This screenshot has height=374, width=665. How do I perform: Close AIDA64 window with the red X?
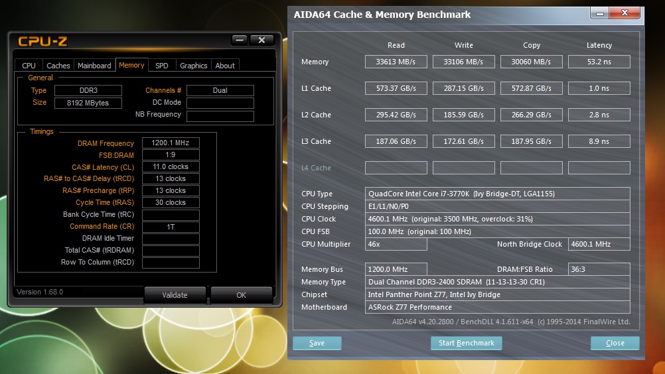(625, 13)
